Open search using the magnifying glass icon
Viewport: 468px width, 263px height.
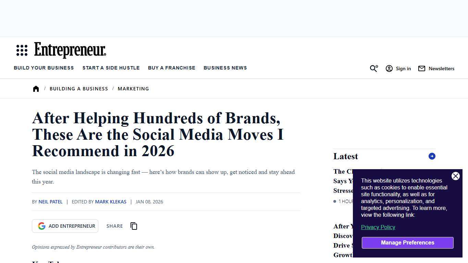pyautogui.click(x=373, y=68)
